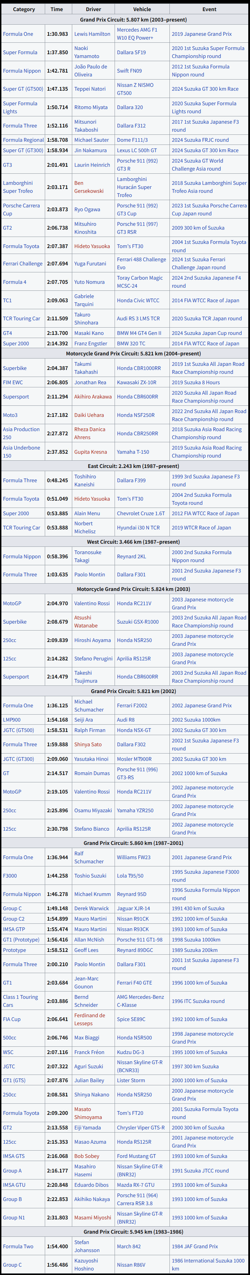250x1275 pixels.
Task: Open the 2019 Suzuka 8 Hours event link
Action: coord(195,382)
